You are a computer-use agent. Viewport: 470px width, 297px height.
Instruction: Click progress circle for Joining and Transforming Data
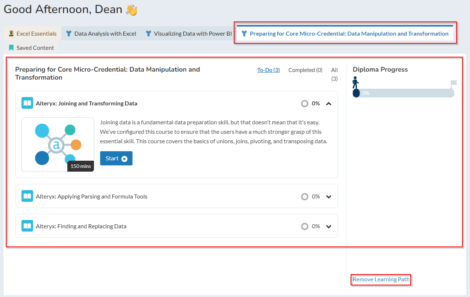304,104
